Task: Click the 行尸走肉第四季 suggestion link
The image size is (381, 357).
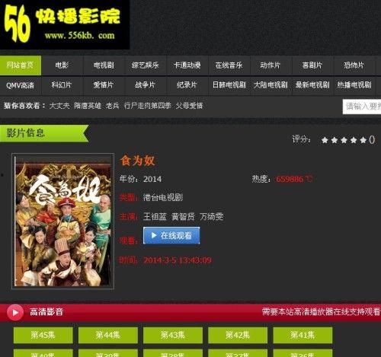Action: (148, 106)
